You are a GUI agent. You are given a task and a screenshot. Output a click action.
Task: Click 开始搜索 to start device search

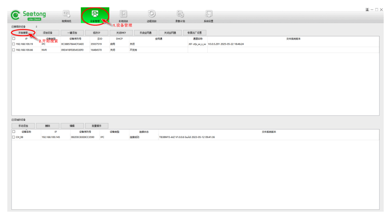23,33
